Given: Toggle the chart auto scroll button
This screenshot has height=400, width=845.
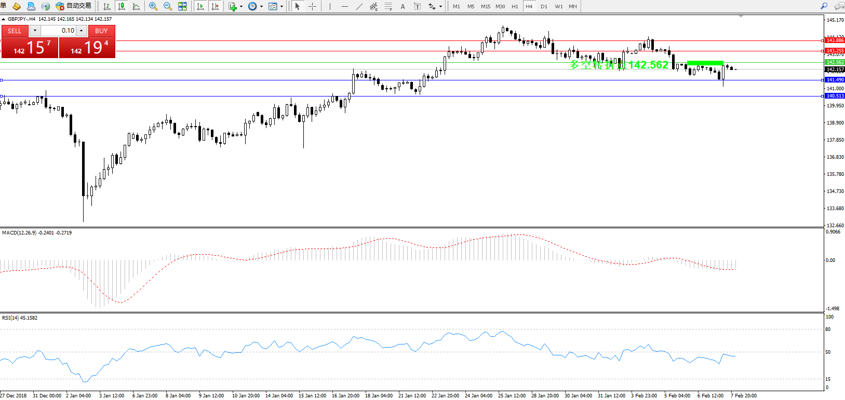Looking at the screenshot, I should [200, 6].
